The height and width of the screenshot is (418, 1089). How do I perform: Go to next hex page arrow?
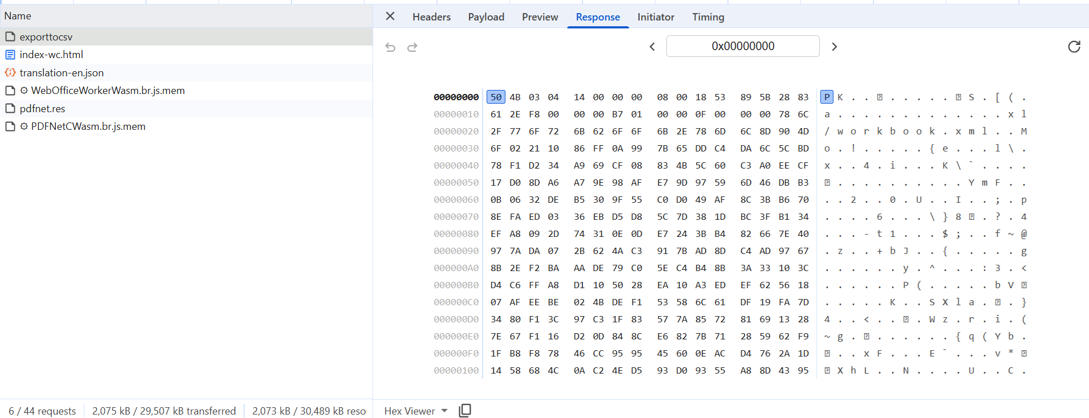point(834,47)
